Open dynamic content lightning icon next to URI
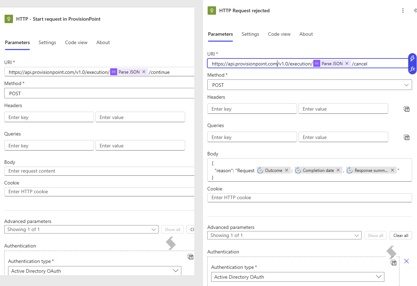This screenshot has height=286, width=417. pos(412,58)
